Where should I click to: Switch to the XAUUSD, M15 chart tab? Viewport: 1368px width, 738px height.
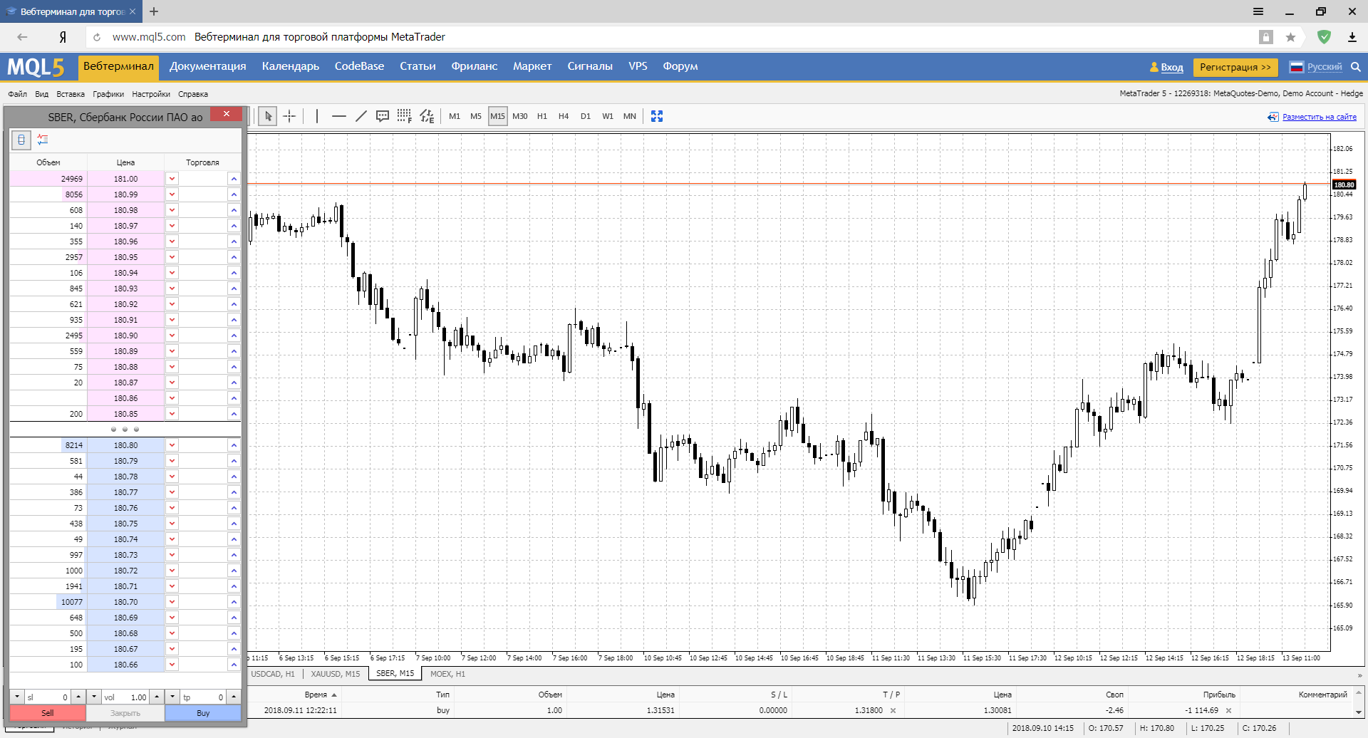(x=336, y=673)
